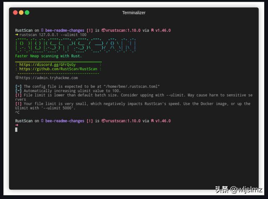Screen dimensions: 268x199
Task: Click the icon before admin.tryhackme.com
Action: coord(17,78)
